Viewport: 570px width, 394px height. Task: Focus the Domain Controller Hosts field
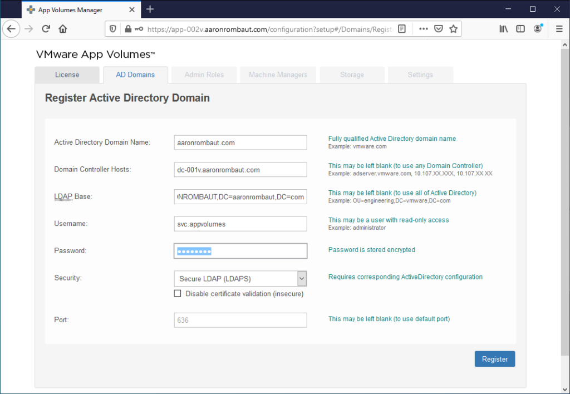pos(240,170)
